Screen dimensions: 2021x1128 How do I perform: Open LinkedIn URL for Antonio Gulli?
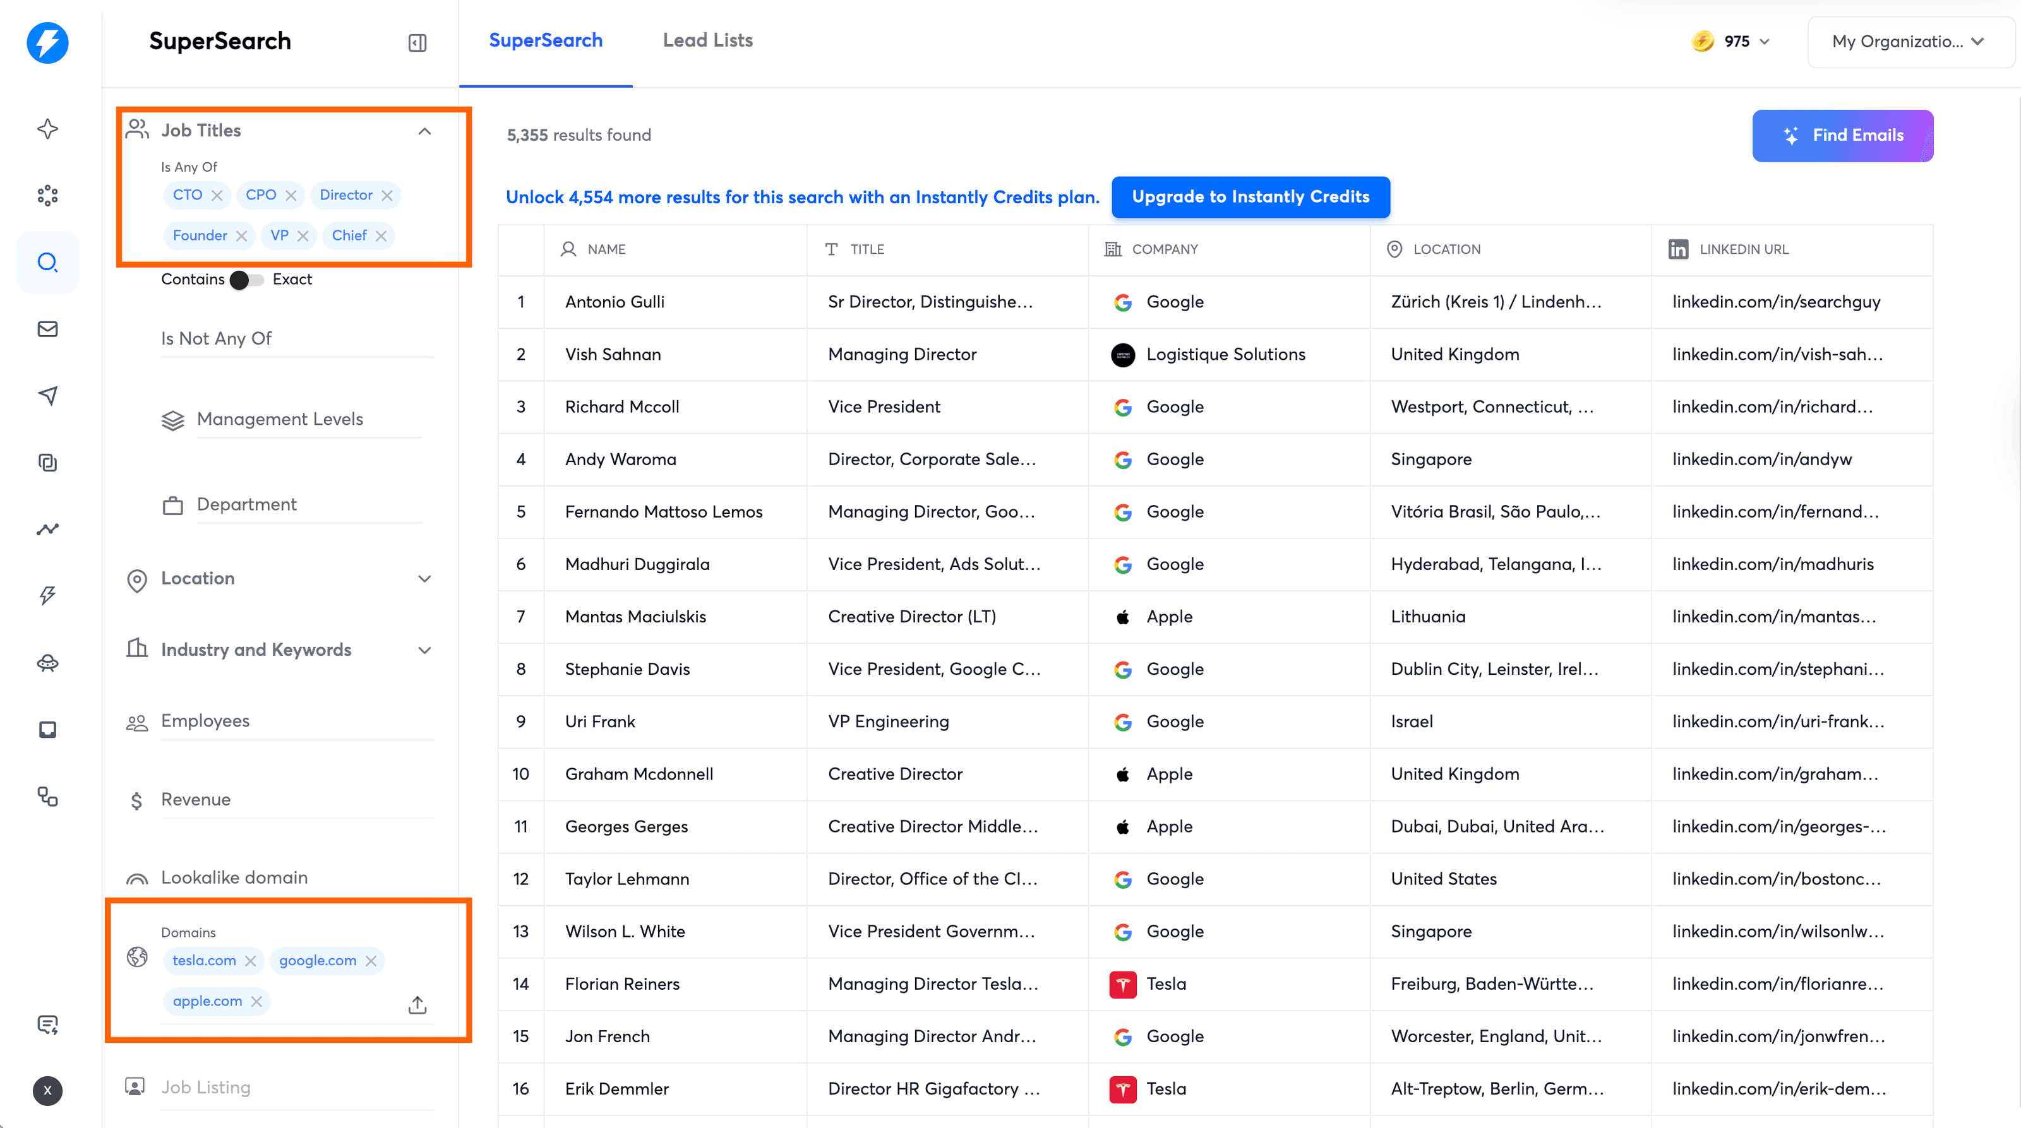pos(1776,302)
